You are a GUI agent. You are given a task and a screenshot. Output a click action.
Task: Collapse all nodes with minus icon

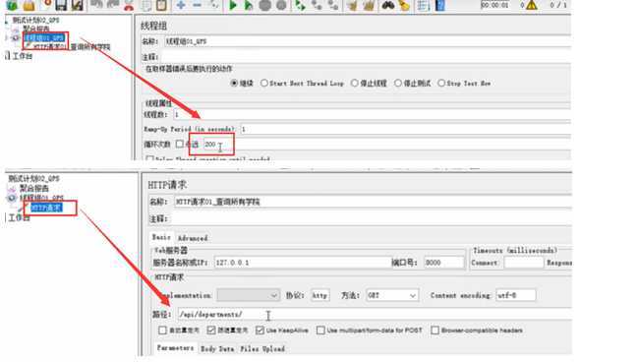(197, 5)
